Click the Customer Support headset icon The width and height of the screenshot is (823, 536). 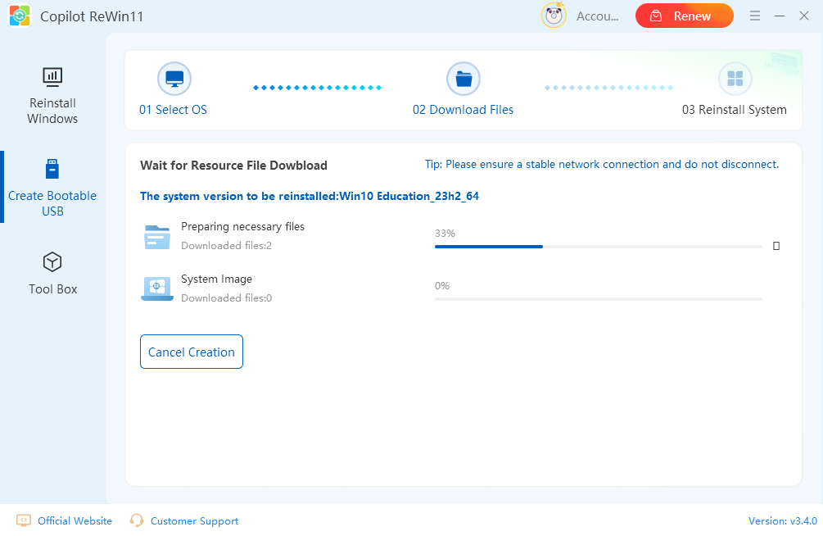[x=137, y=520]
